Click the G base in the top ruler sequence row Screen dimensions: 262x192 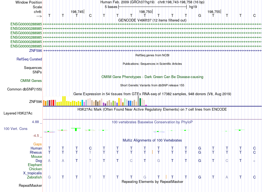pyautogui.click(x=199, y=15)
